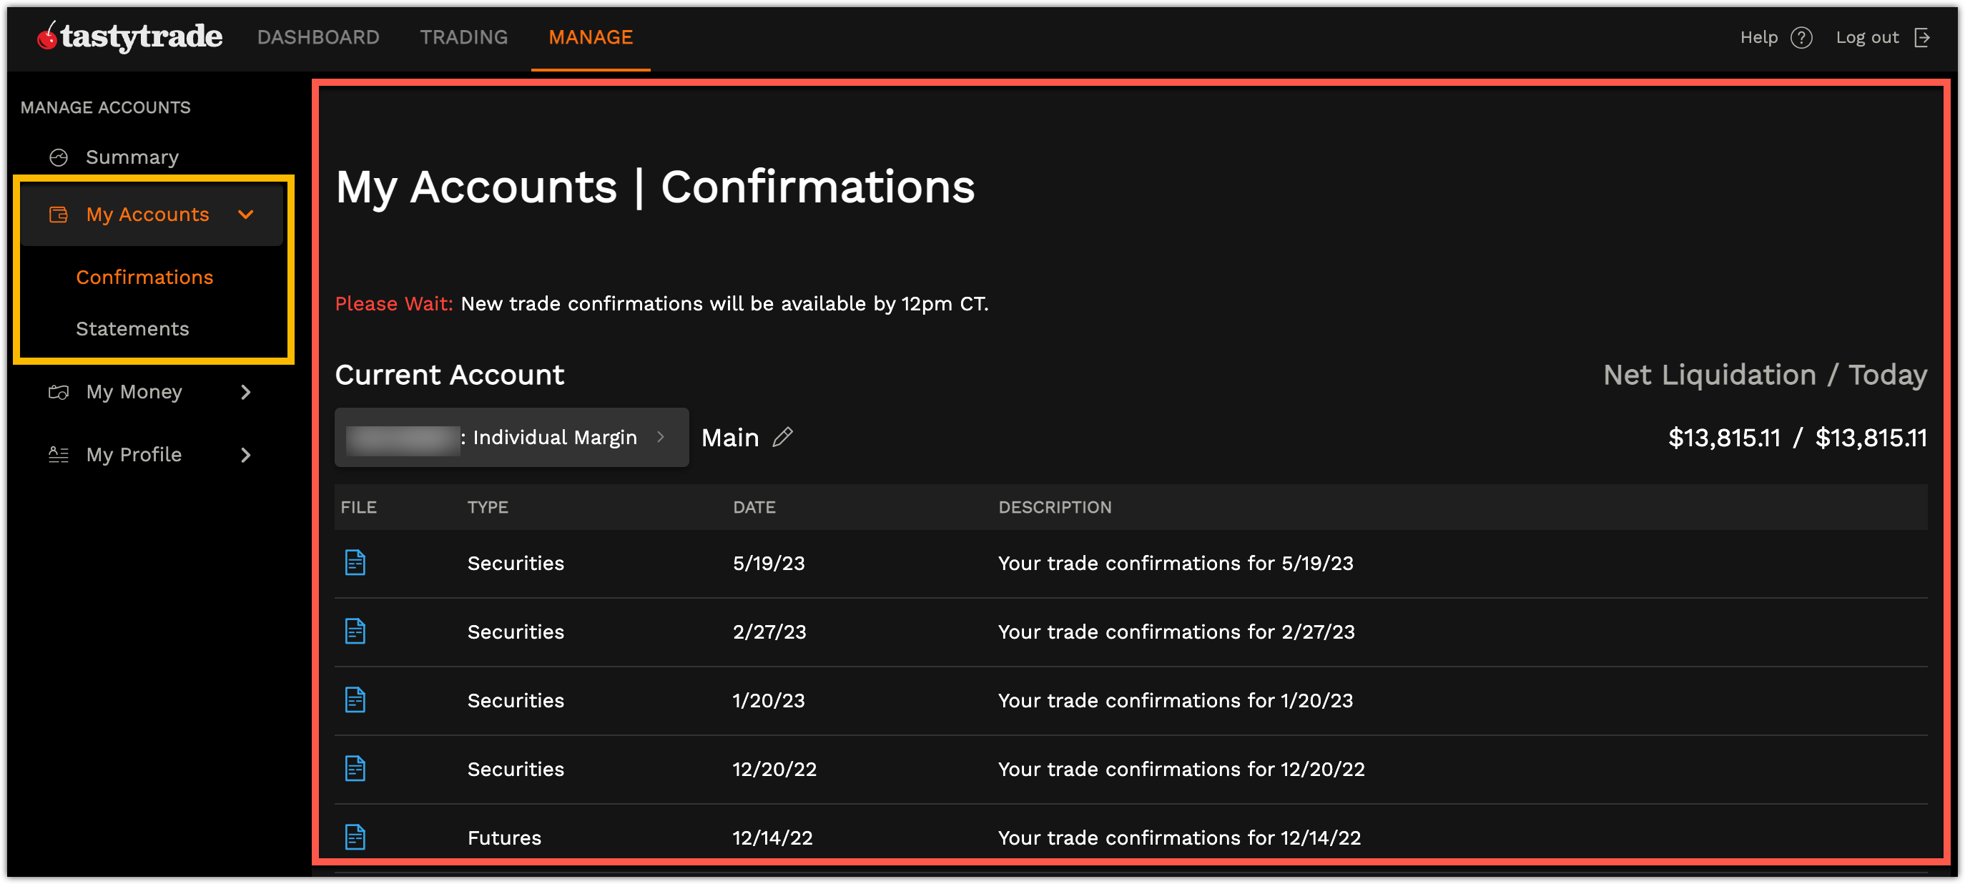The width and height of the screenshot is (1965, 884).
Task: Open the Individual Margin account selector
Action: [x=511, y=437]
